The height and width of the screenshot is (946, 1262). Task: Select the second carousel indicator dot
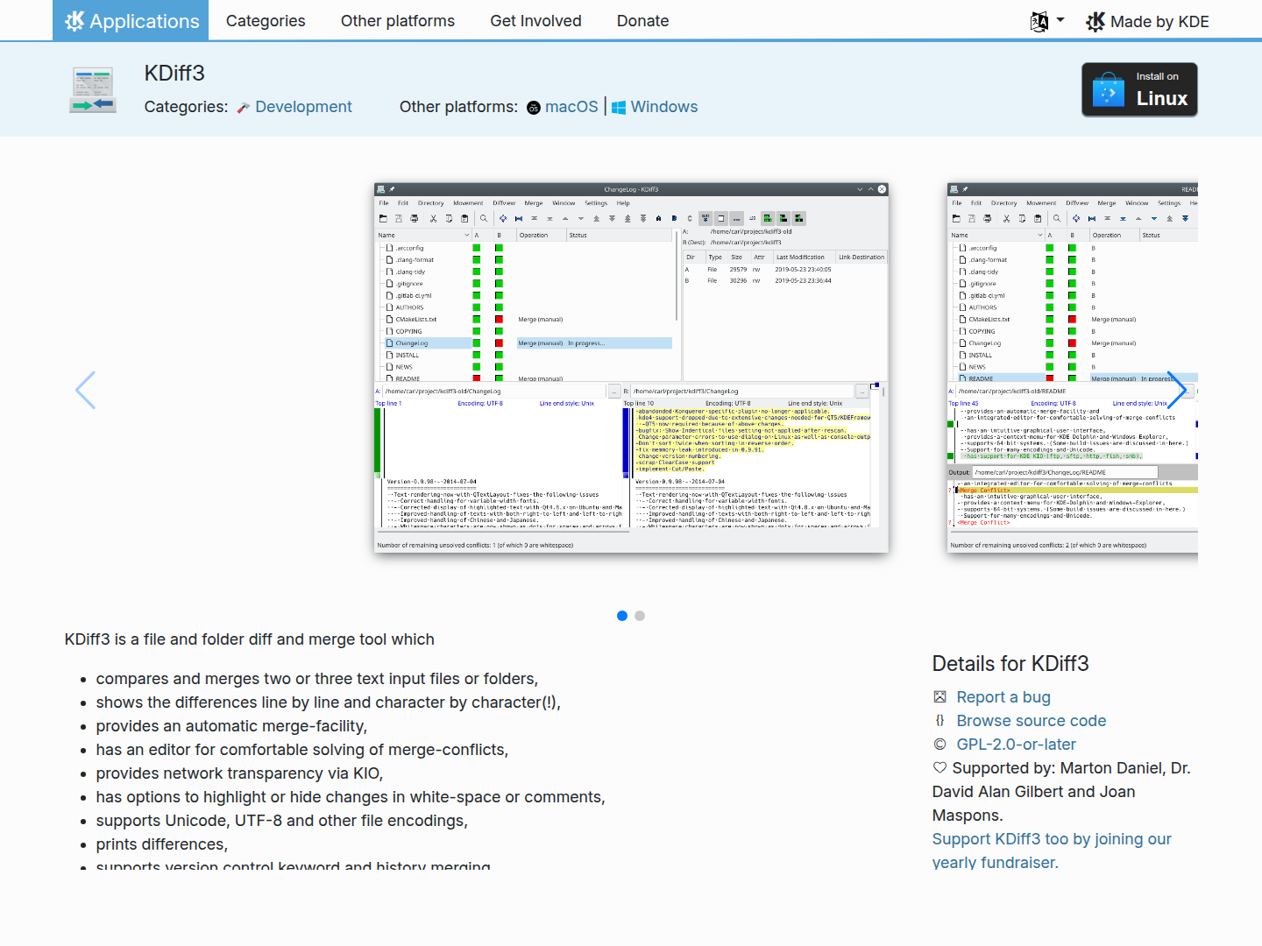pyautogui.click(x=640, y=616)
